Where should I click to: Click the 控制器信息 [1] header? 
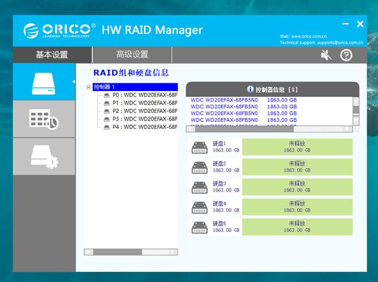tap(272, 89)
